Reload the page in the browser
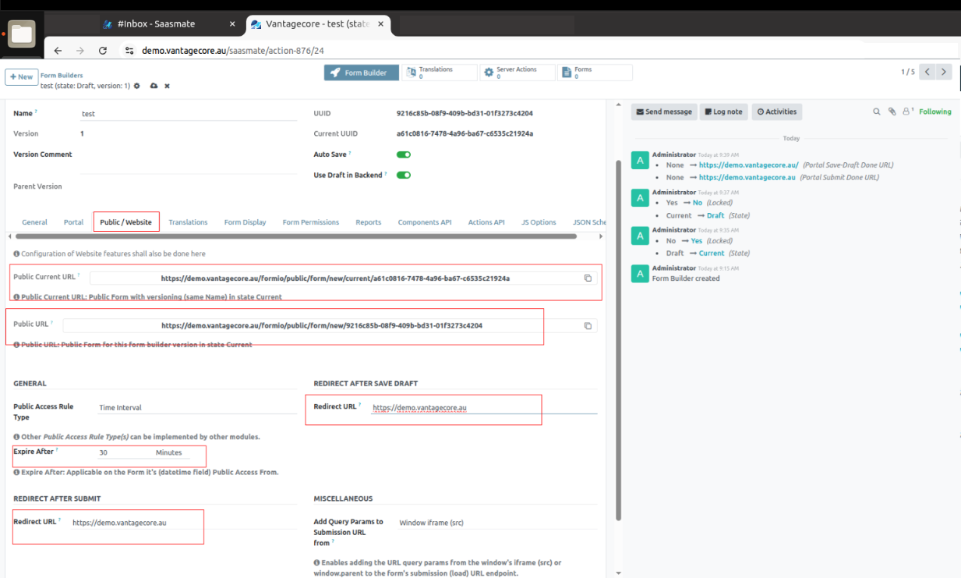Viewport: 961px width, 578px height. pyautogui.click(x=102, y=51)
